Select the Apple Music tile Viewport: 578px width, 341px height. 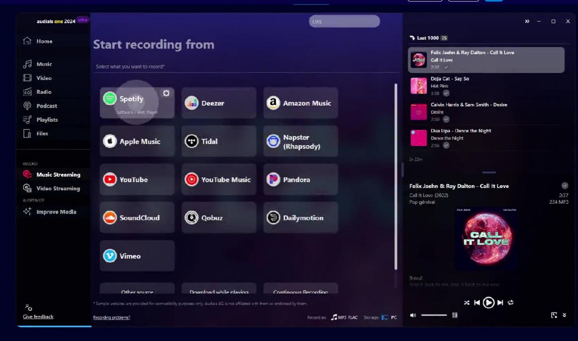(137, 141)
